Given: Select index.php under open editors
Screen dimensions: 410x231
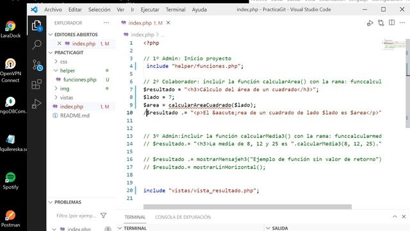Looking at the screenshot, I should pyautogui.click(x=84, y=44).
